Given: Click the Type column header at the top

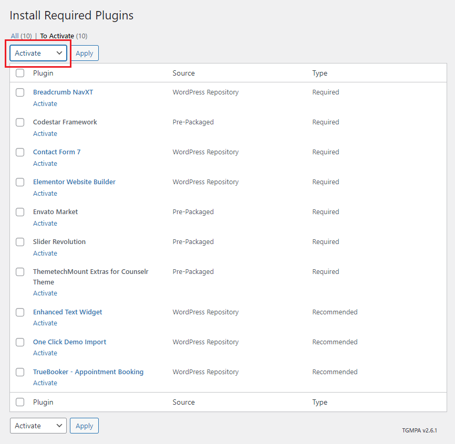Looking at the screenshot, I should click(x=319, y=73).
